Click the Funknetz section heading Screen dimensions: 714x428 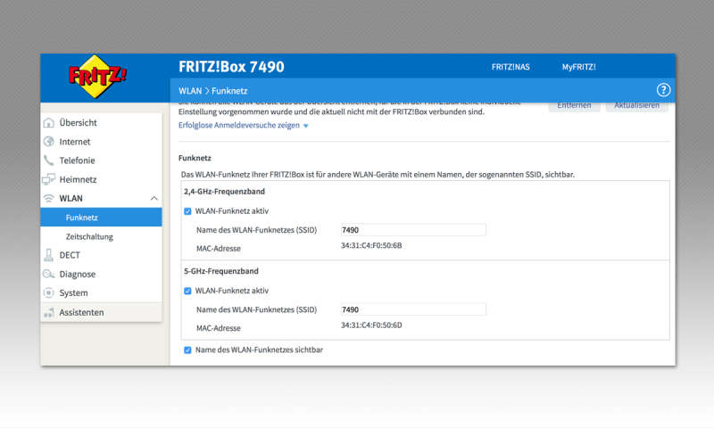coord(195,158)
